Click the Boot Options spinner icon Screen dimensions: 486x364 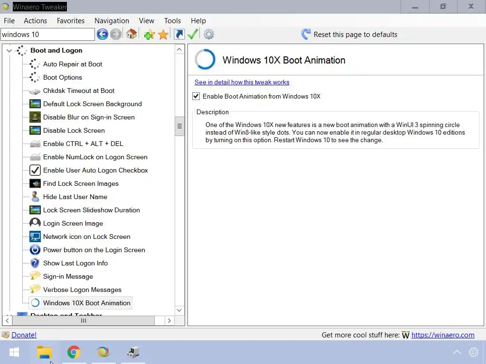click(35, 77)
